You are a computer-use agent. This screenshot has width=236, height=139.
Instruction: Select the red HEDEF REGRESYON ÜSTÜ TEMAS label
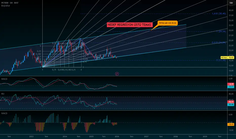(129, 25)
